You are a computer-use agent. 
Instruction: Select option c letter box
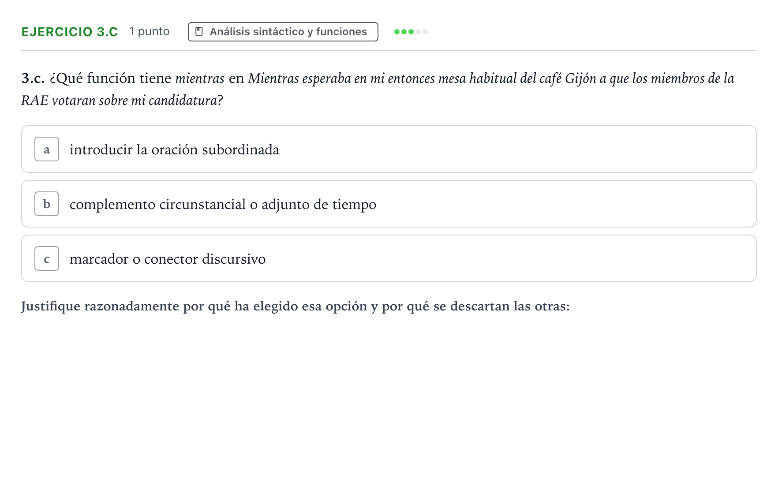pyautogui.click(x=47, y=258)
